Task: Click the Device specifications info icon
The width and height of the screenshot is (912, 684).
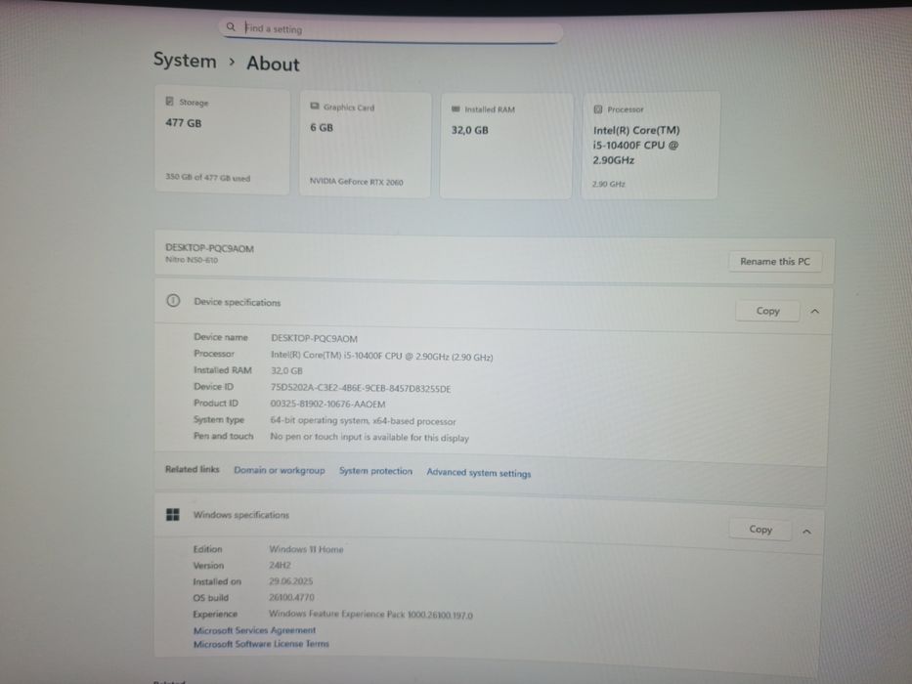Action: 173,301
